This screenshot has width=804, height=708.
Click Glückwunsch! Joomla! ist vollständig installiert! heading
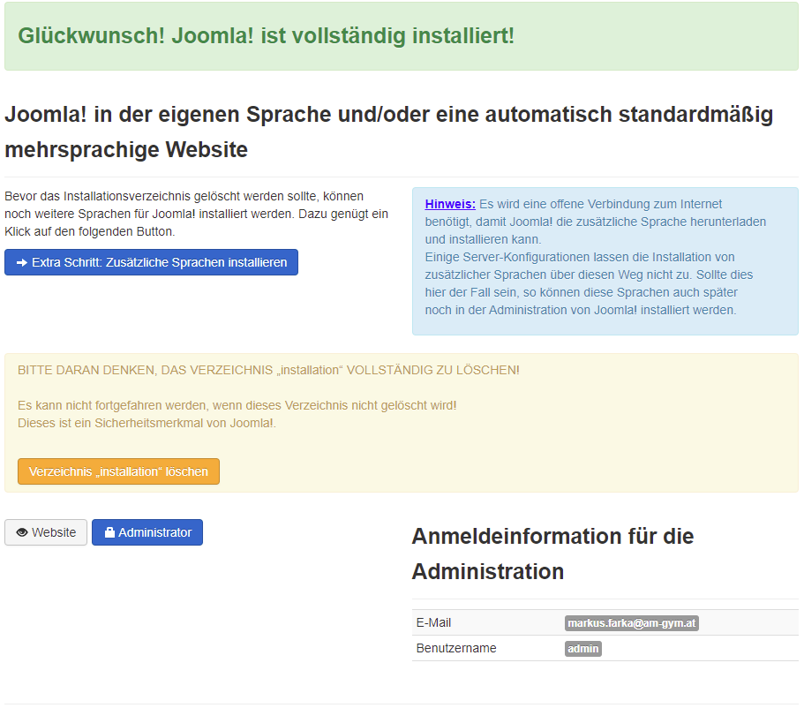click(x=267, y=36)
